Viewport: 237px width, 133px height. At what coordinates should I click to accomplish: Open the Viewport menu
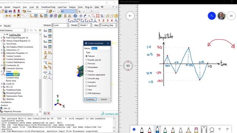[x=16, y=7]
